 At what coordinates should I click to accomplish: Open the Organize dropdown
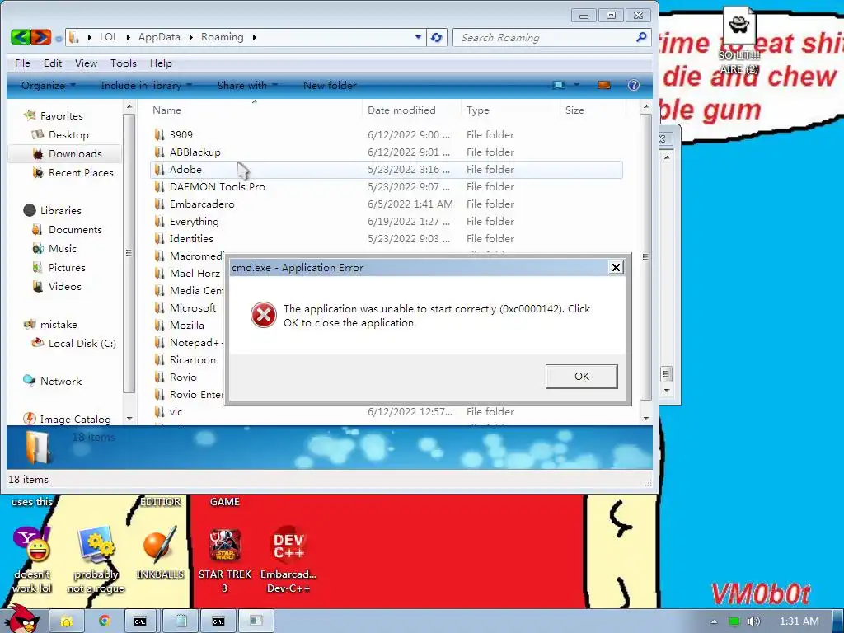point(49,85)
